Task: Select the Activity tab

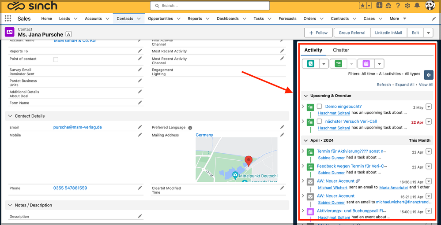Action: 313,50
